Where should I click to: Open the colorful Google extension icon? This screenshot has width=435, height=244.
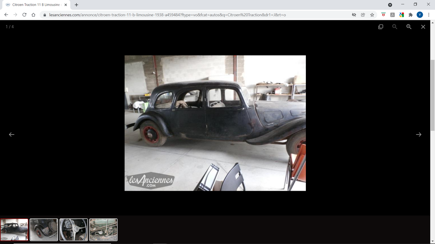point(401,15)
